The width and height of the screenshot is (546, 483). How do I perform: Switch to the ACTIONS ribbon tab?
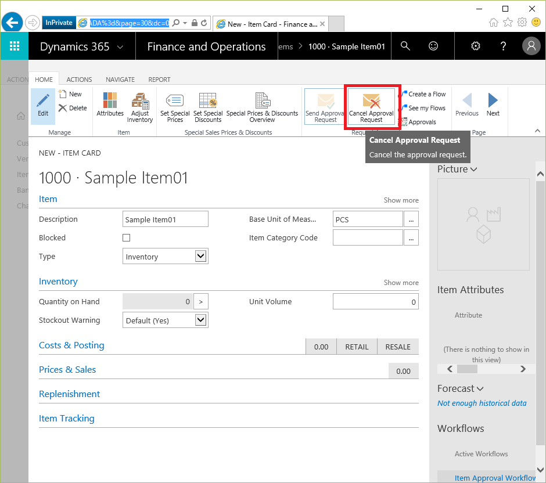coord(80,80)
